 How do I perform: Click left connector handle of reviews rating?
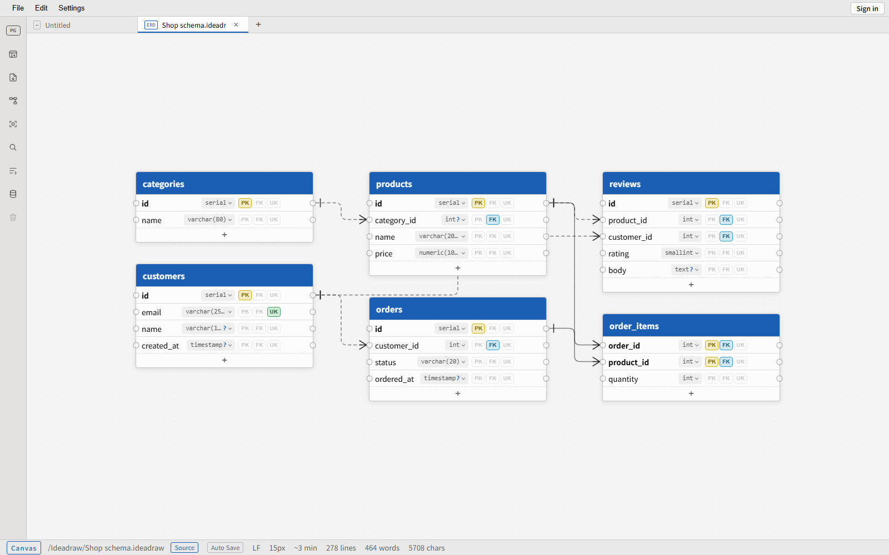[x=603, y=253]
